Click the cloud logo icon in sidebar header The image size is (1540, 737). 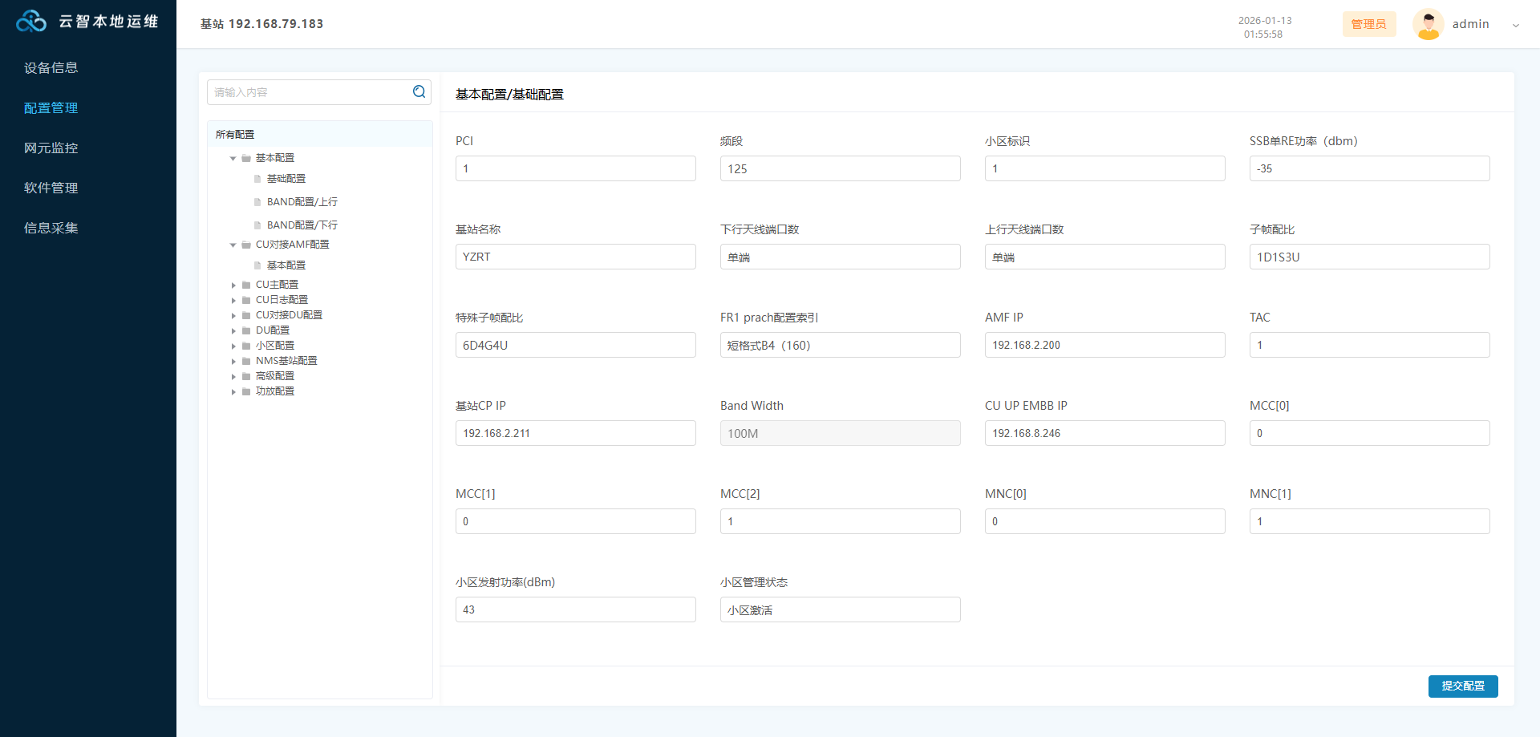(x=31, y=22)
